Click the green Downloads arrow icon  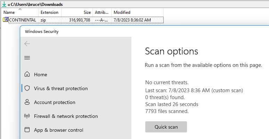tap(4, 5)
